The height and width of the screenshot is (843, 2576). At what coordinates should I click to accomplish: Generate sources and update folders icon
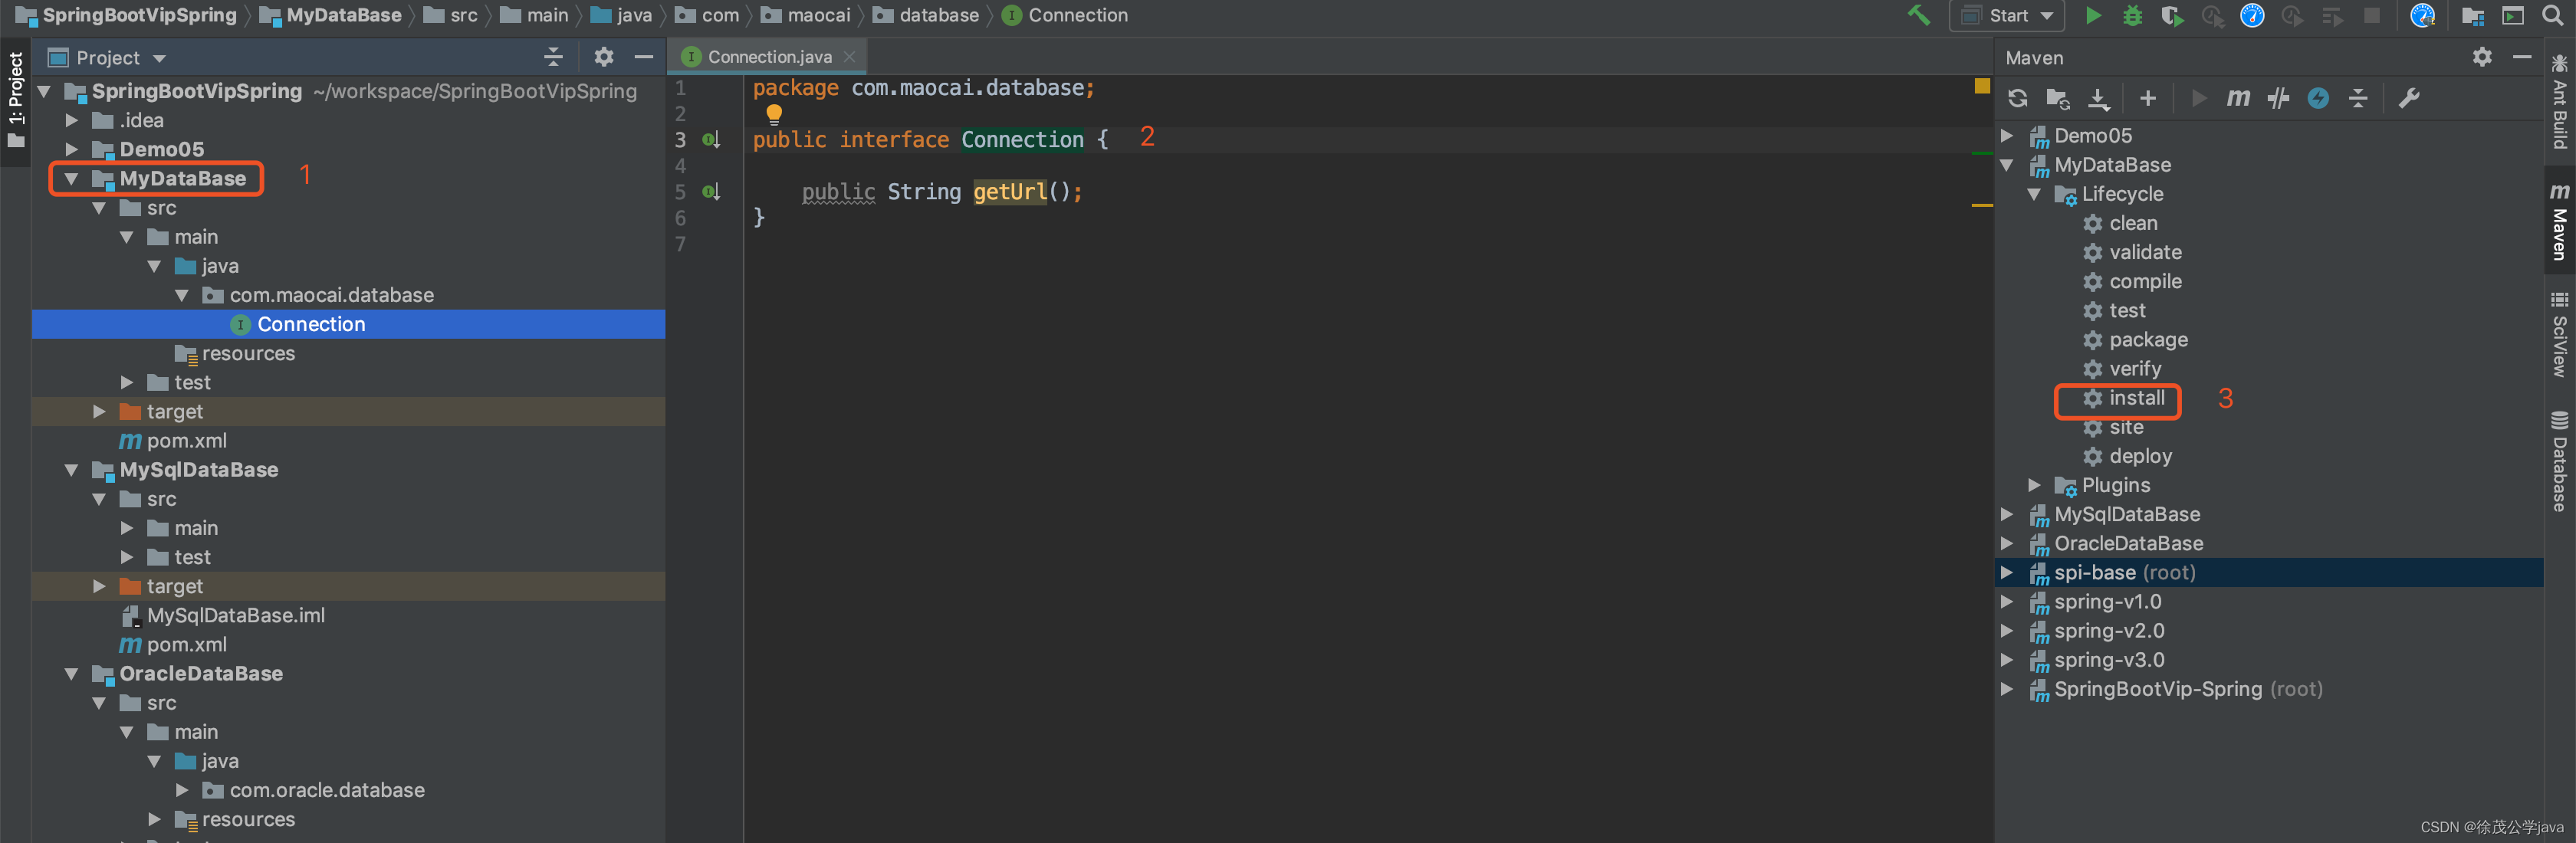pyautogui.click(x=2057, y=98)
